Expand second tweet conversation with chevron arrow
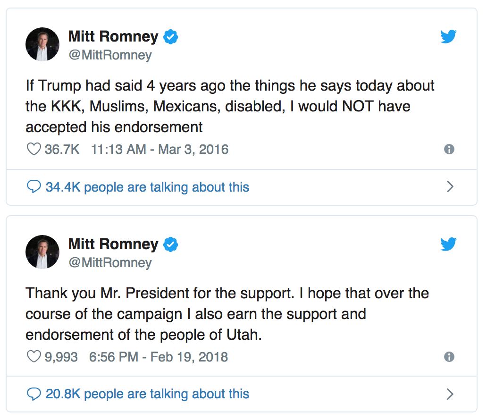The image size is (487, 420). (x=450, y=394)
